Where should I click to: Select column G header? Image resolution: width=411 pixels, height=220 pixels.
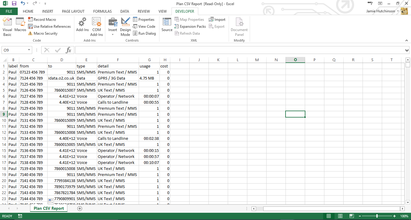click(149, 60)
